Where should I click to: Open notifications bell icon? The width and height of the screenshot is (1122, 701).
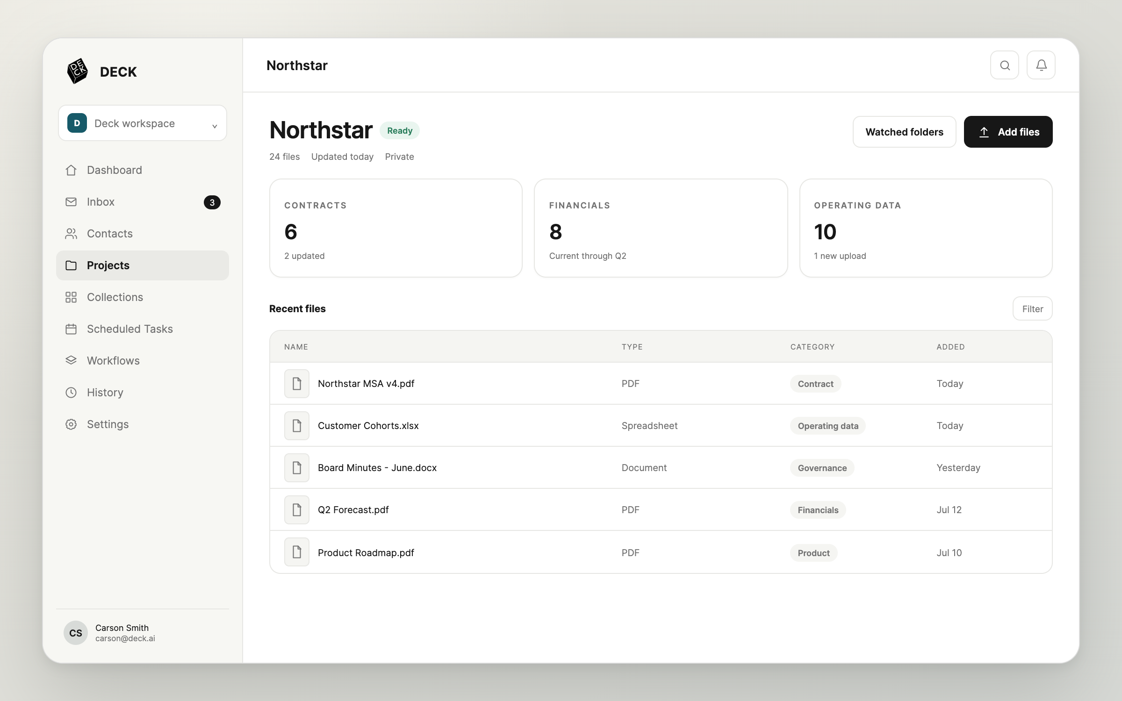1041,65
